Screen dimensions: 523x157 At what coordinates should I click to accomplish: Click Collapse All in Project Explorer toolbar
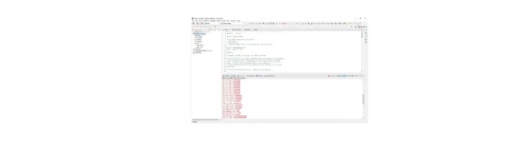coord(208,30)
